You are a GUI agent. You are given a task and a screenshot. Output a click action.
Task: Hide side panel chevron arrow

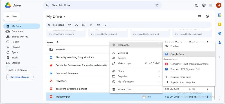point(220,98)
